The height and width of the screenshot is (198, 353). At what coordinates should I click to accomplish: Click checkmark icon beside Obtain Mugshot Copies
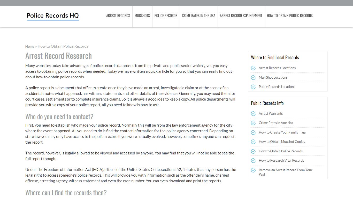[253, 142]
